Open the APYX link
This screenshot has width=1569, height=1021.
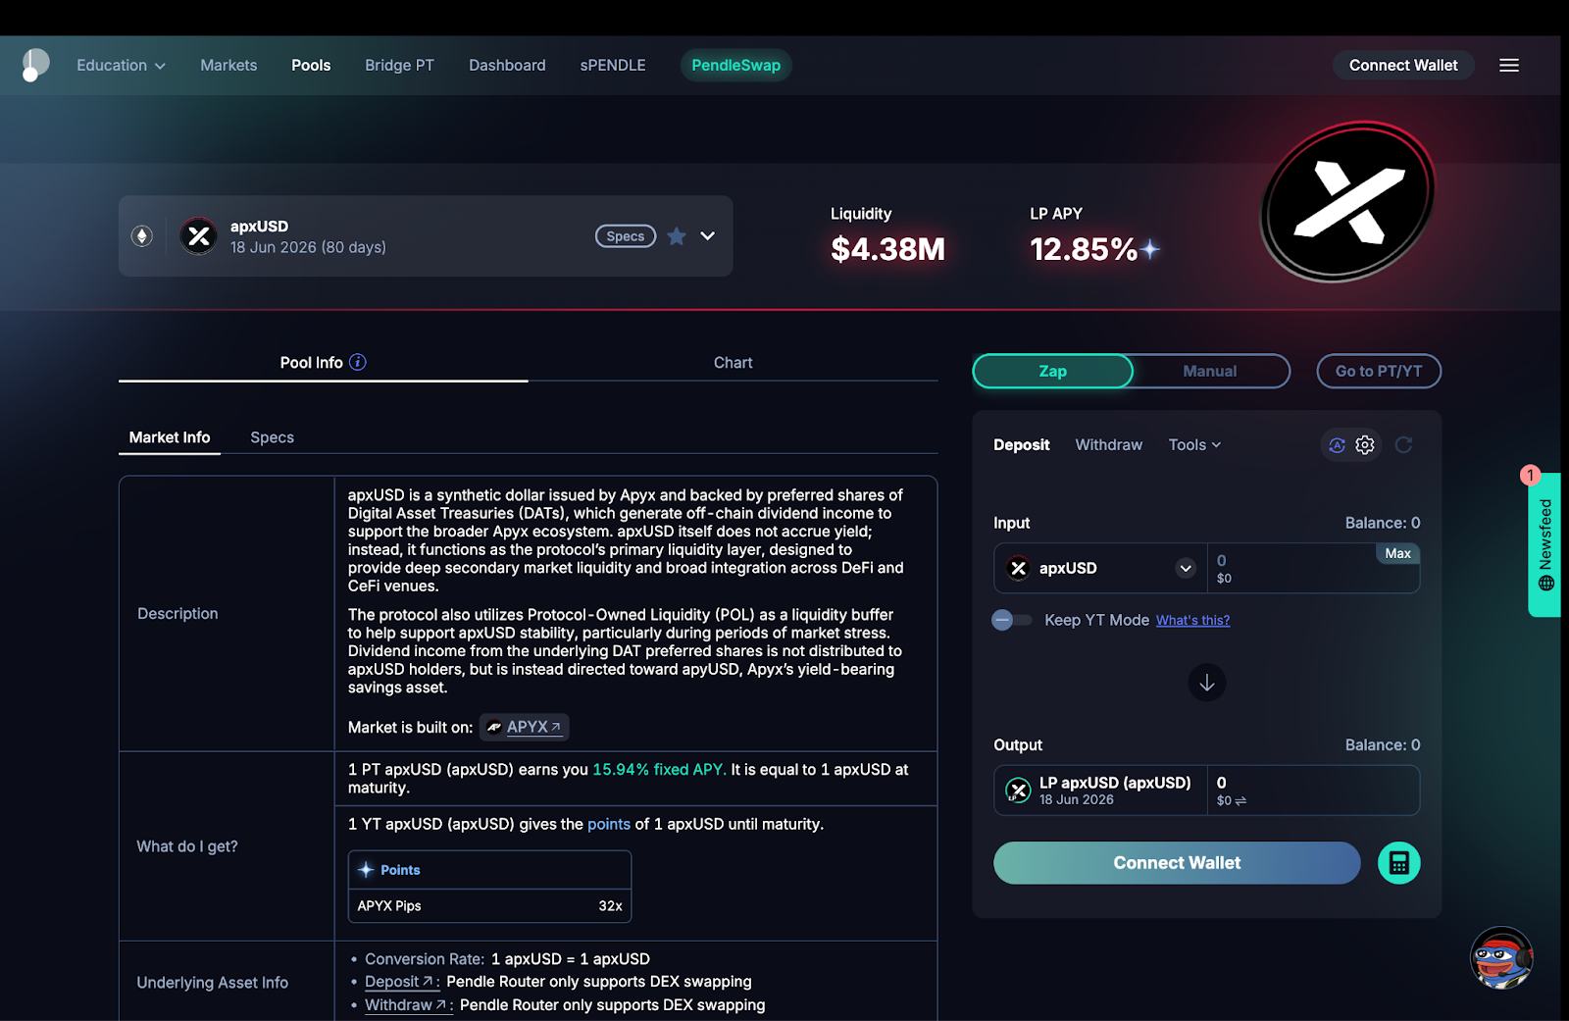click(525, 728)
